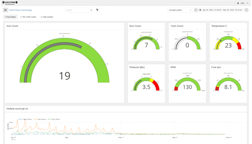Toggle 14um Count series in chart legend
This screenshot has width=252, height=144.
(x=25, y=119)
